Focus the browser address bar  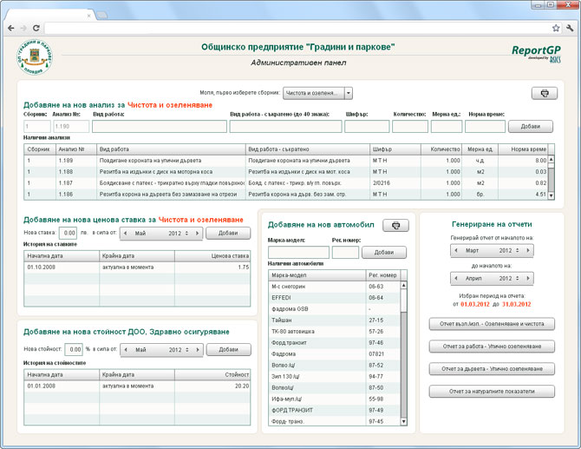(x=297, y=28)
